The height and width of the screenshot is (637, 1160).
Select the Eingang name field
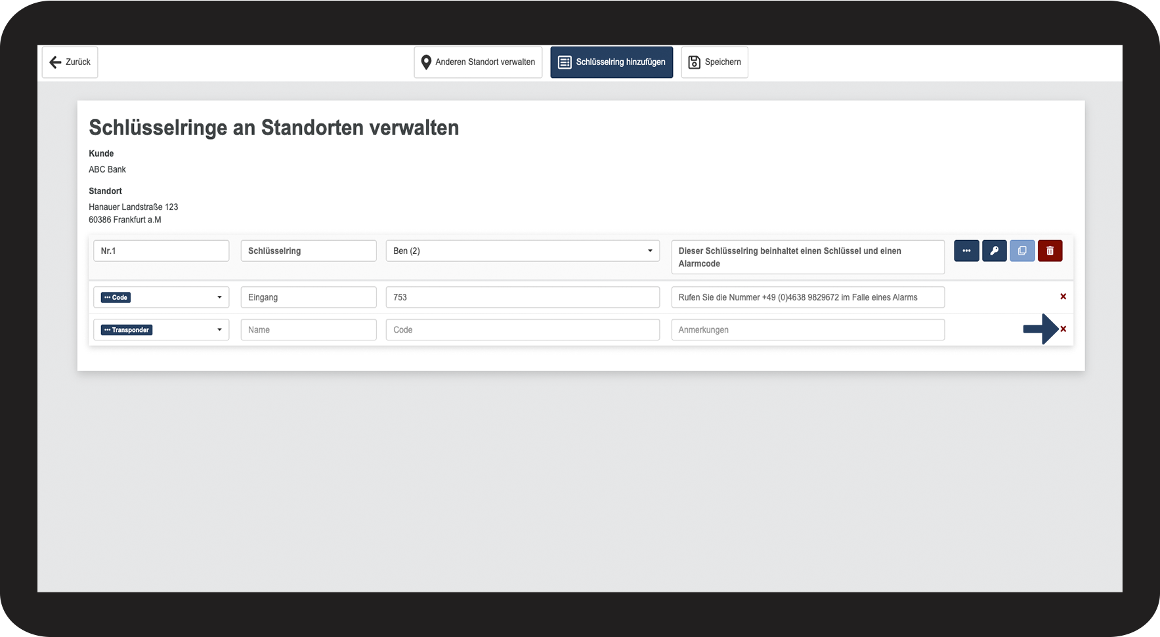coord(308,297)
